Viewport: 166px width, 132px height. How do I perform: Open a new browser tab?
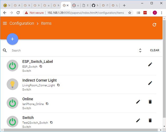click(124, 5)
